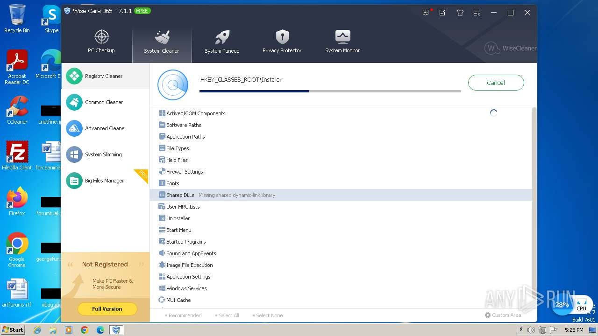Click the Software Paths icon
598x336 pixels.
[162, 125]
